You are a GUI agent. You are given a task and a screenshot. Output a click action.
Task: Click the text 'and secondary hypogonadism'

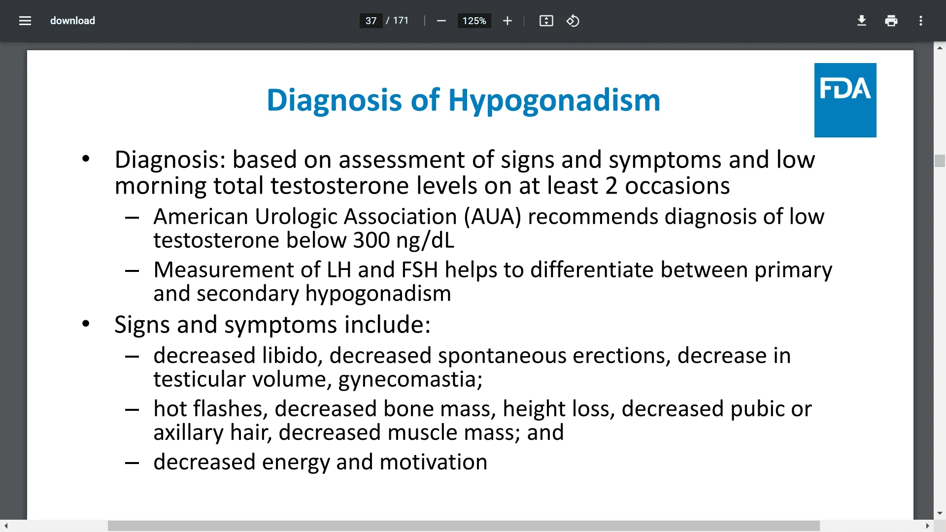[x=302, y=294]
